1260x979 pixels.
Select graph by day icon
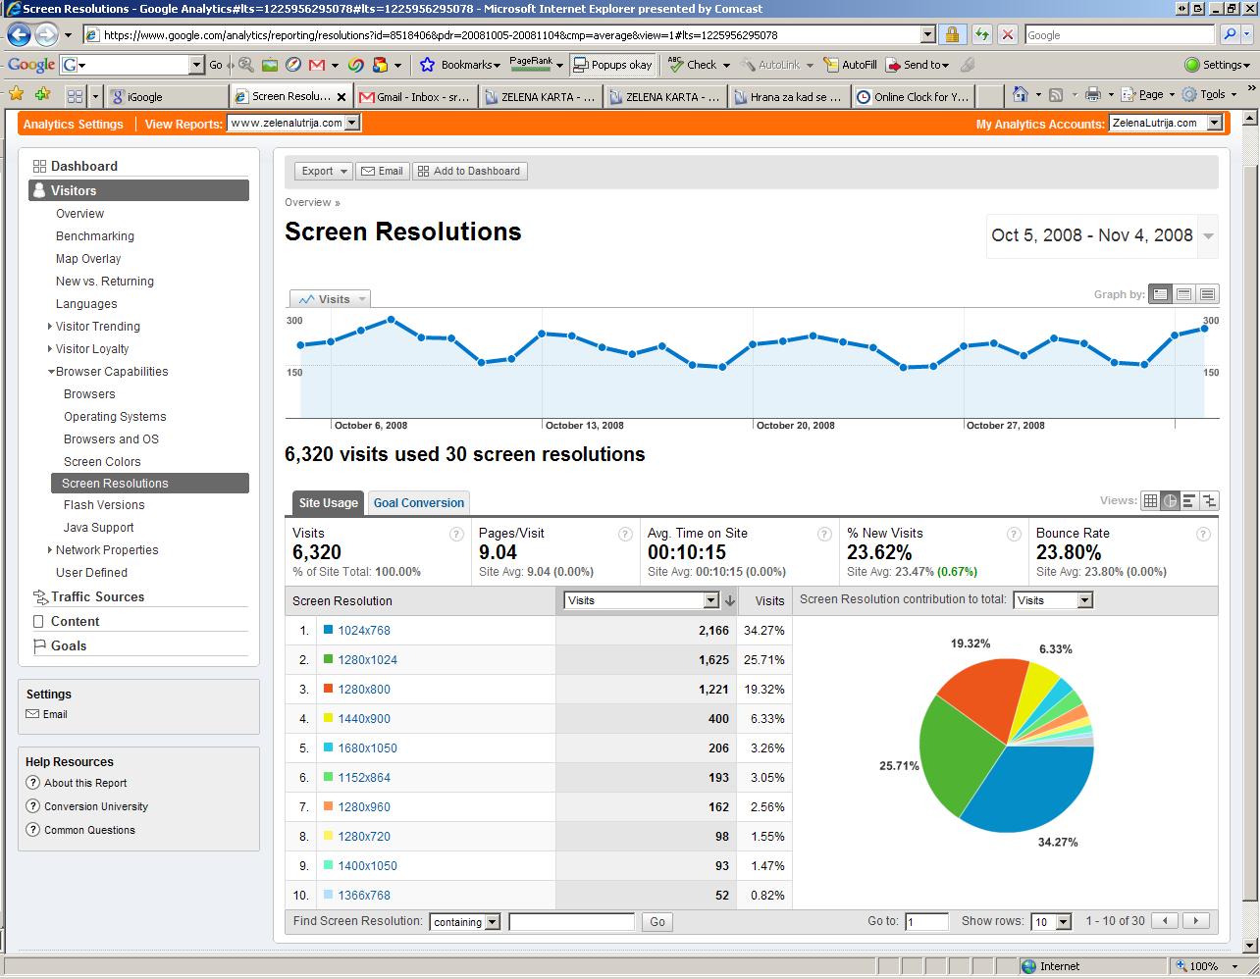pyautogui.click(x=1161, y=294)
